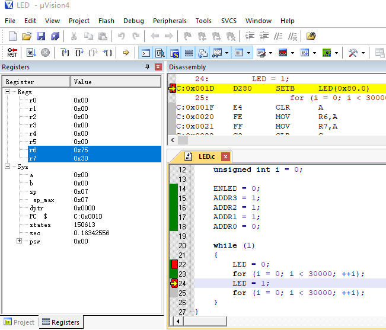Switch to the Project tab

(20, 322)
